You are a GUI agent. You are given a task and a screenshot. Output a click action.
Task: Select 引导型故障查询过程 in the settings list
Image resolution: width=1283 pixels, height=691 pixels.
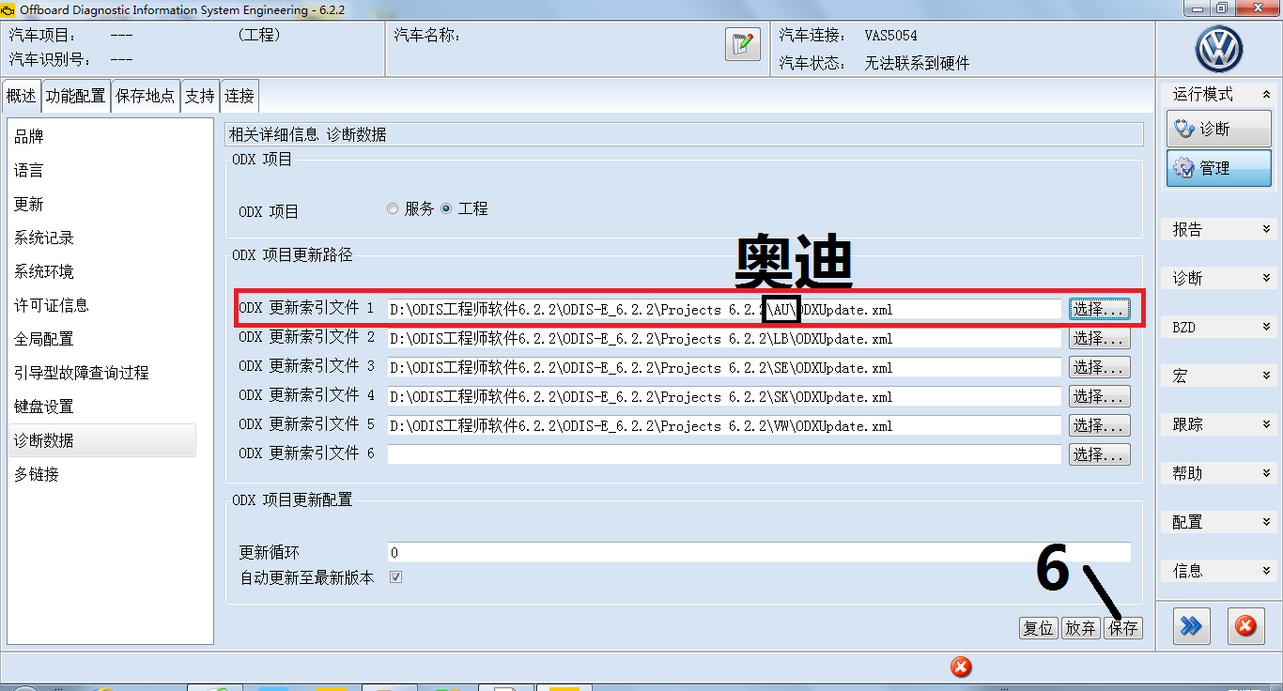pyautogui.click(x=102, y=374)
